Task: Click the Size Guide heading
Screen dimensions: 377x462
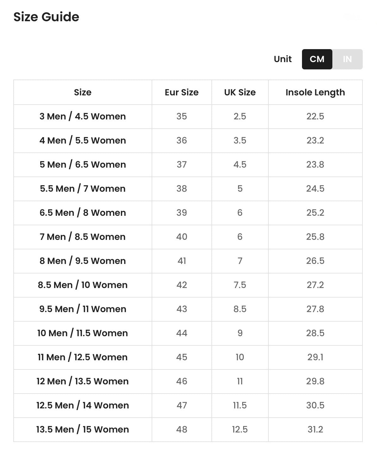Action: tap(46, 17)
